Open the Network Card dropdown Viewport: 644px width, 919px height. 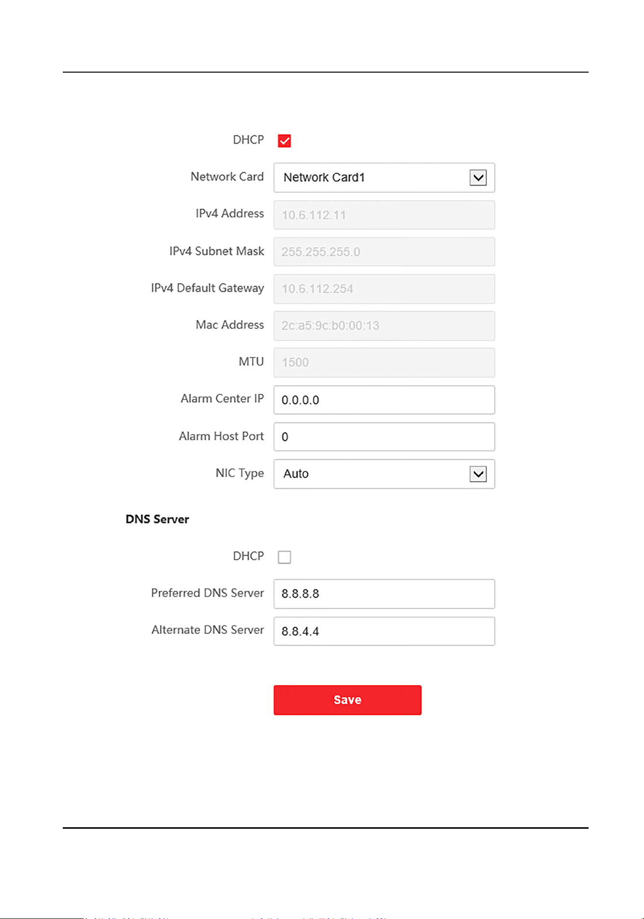click(x=384, y=178)
